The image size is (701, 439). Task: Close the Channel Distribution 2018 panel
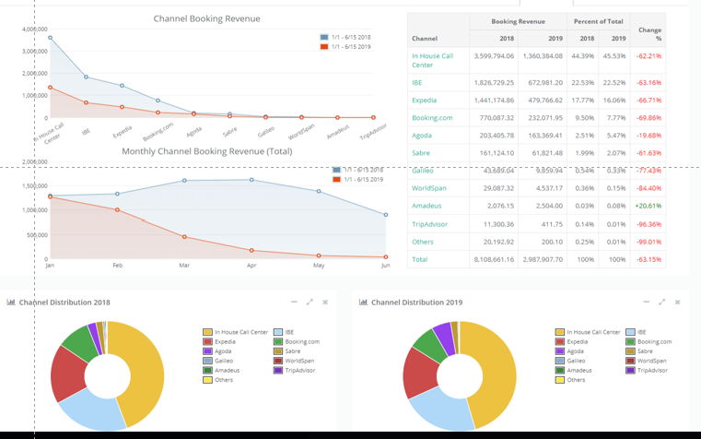(x=326, y=302)
